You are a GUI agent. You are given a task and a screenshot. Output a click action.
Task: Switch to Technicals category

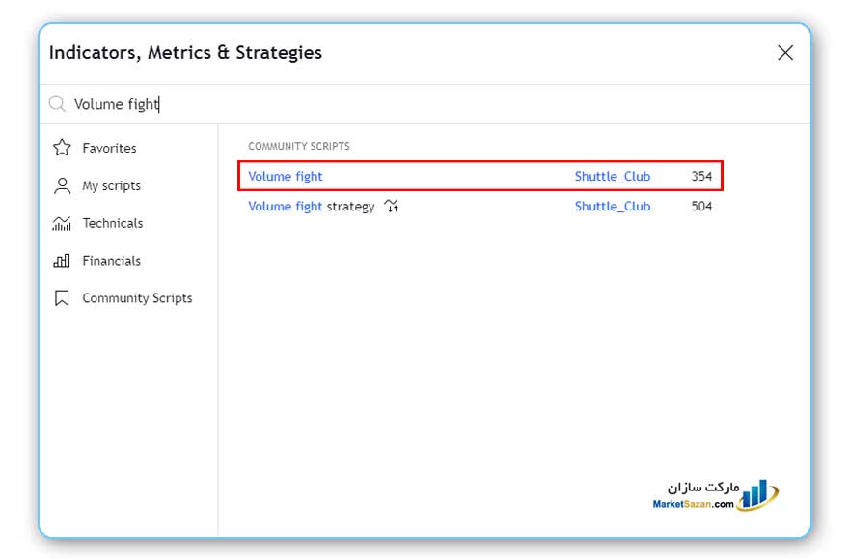112,223
